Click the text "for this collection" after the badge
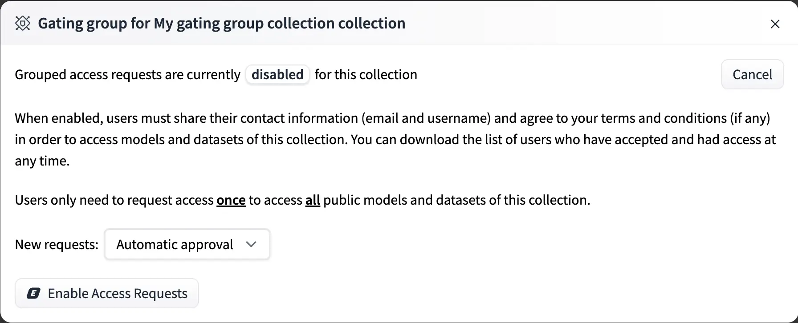The height and width of the screenshot is (323, 798). tap(366, 74)
